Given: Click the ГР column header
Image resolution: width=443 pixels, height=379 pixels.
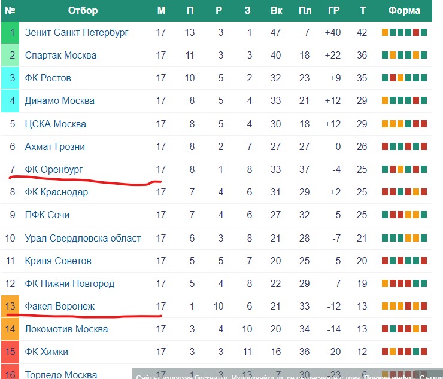Looking at the screenshot, I should point(333,10).
